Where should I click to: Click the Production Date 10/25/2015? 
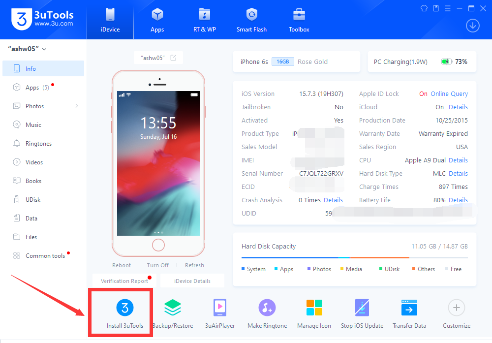pyautogui.click(x=452, y=121)
